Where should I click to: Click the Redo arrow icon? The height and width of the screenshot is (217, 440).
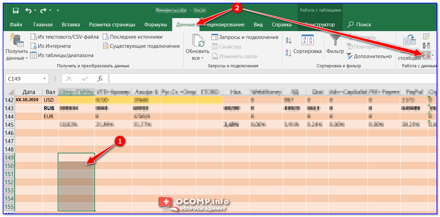click(x=43, y=11)
